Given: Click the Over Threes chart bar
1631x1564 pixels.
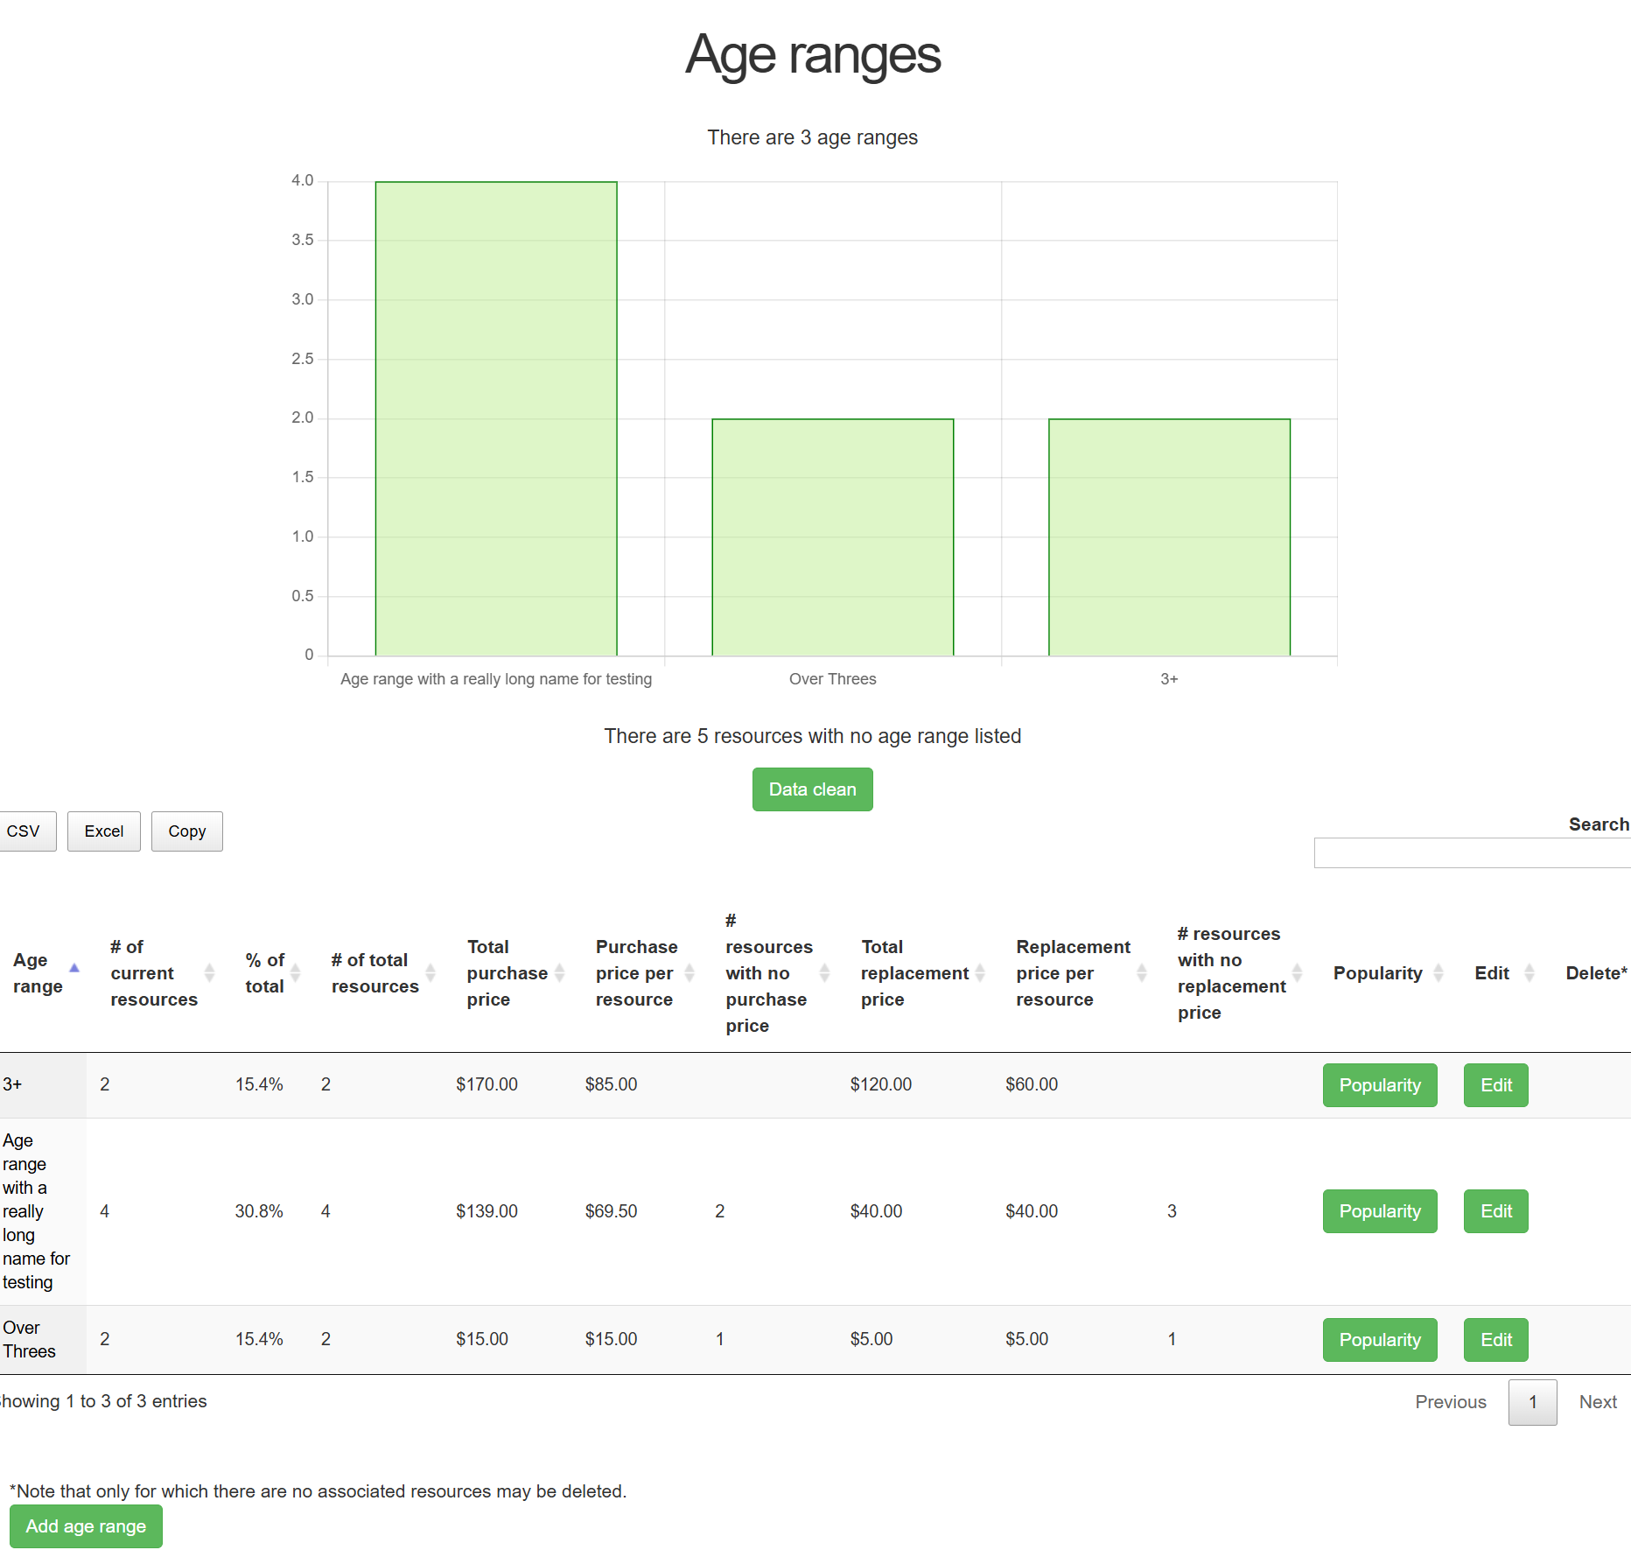Looking at the screenshot, I should pyautogui.click(x=832, y=537).
